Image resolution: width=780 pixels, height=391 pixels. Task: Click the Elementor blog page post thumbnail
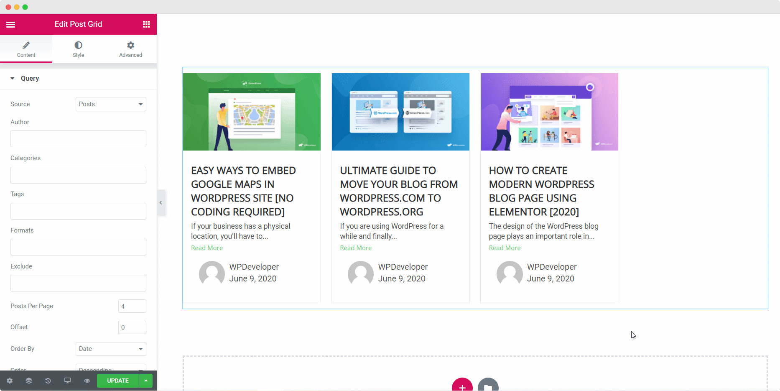(549, 112)
